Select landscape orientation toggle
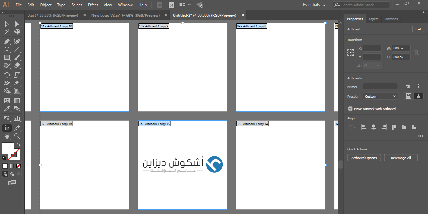Viewport: 428px width, 214px height. 418,96
